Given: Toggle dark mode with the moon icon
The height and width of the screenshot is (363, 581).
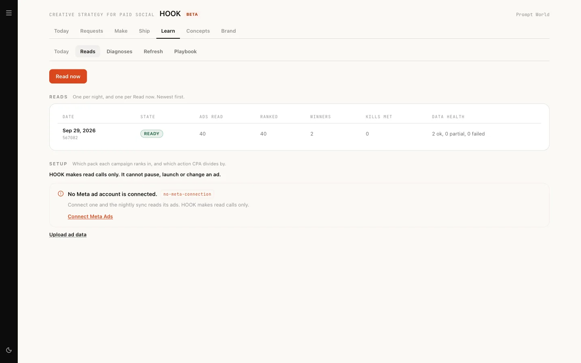Looking at the screenshot, I should [9, 350].
